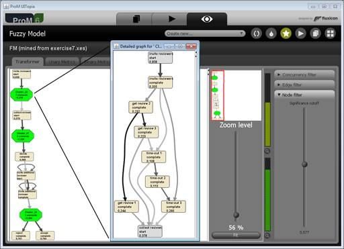Click the topmost green cluster node in the left model
Screen dimensions: 344x249
point(21,95)
